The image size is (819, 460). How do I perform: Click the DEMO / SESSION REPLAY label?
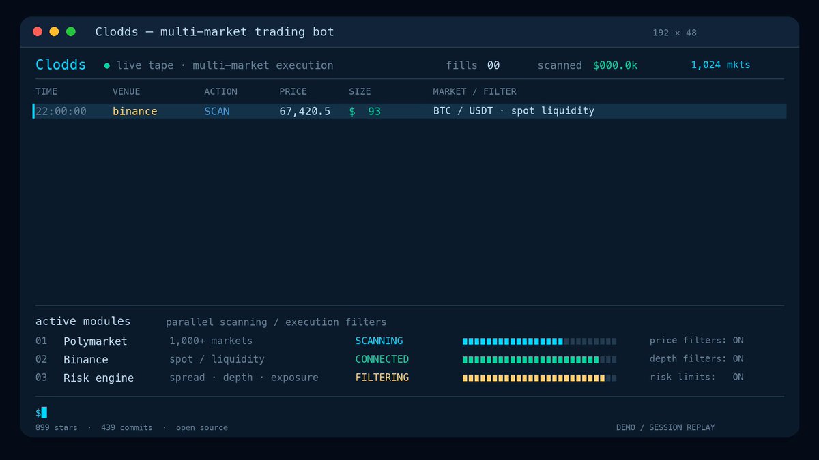(x=665, y=428)
